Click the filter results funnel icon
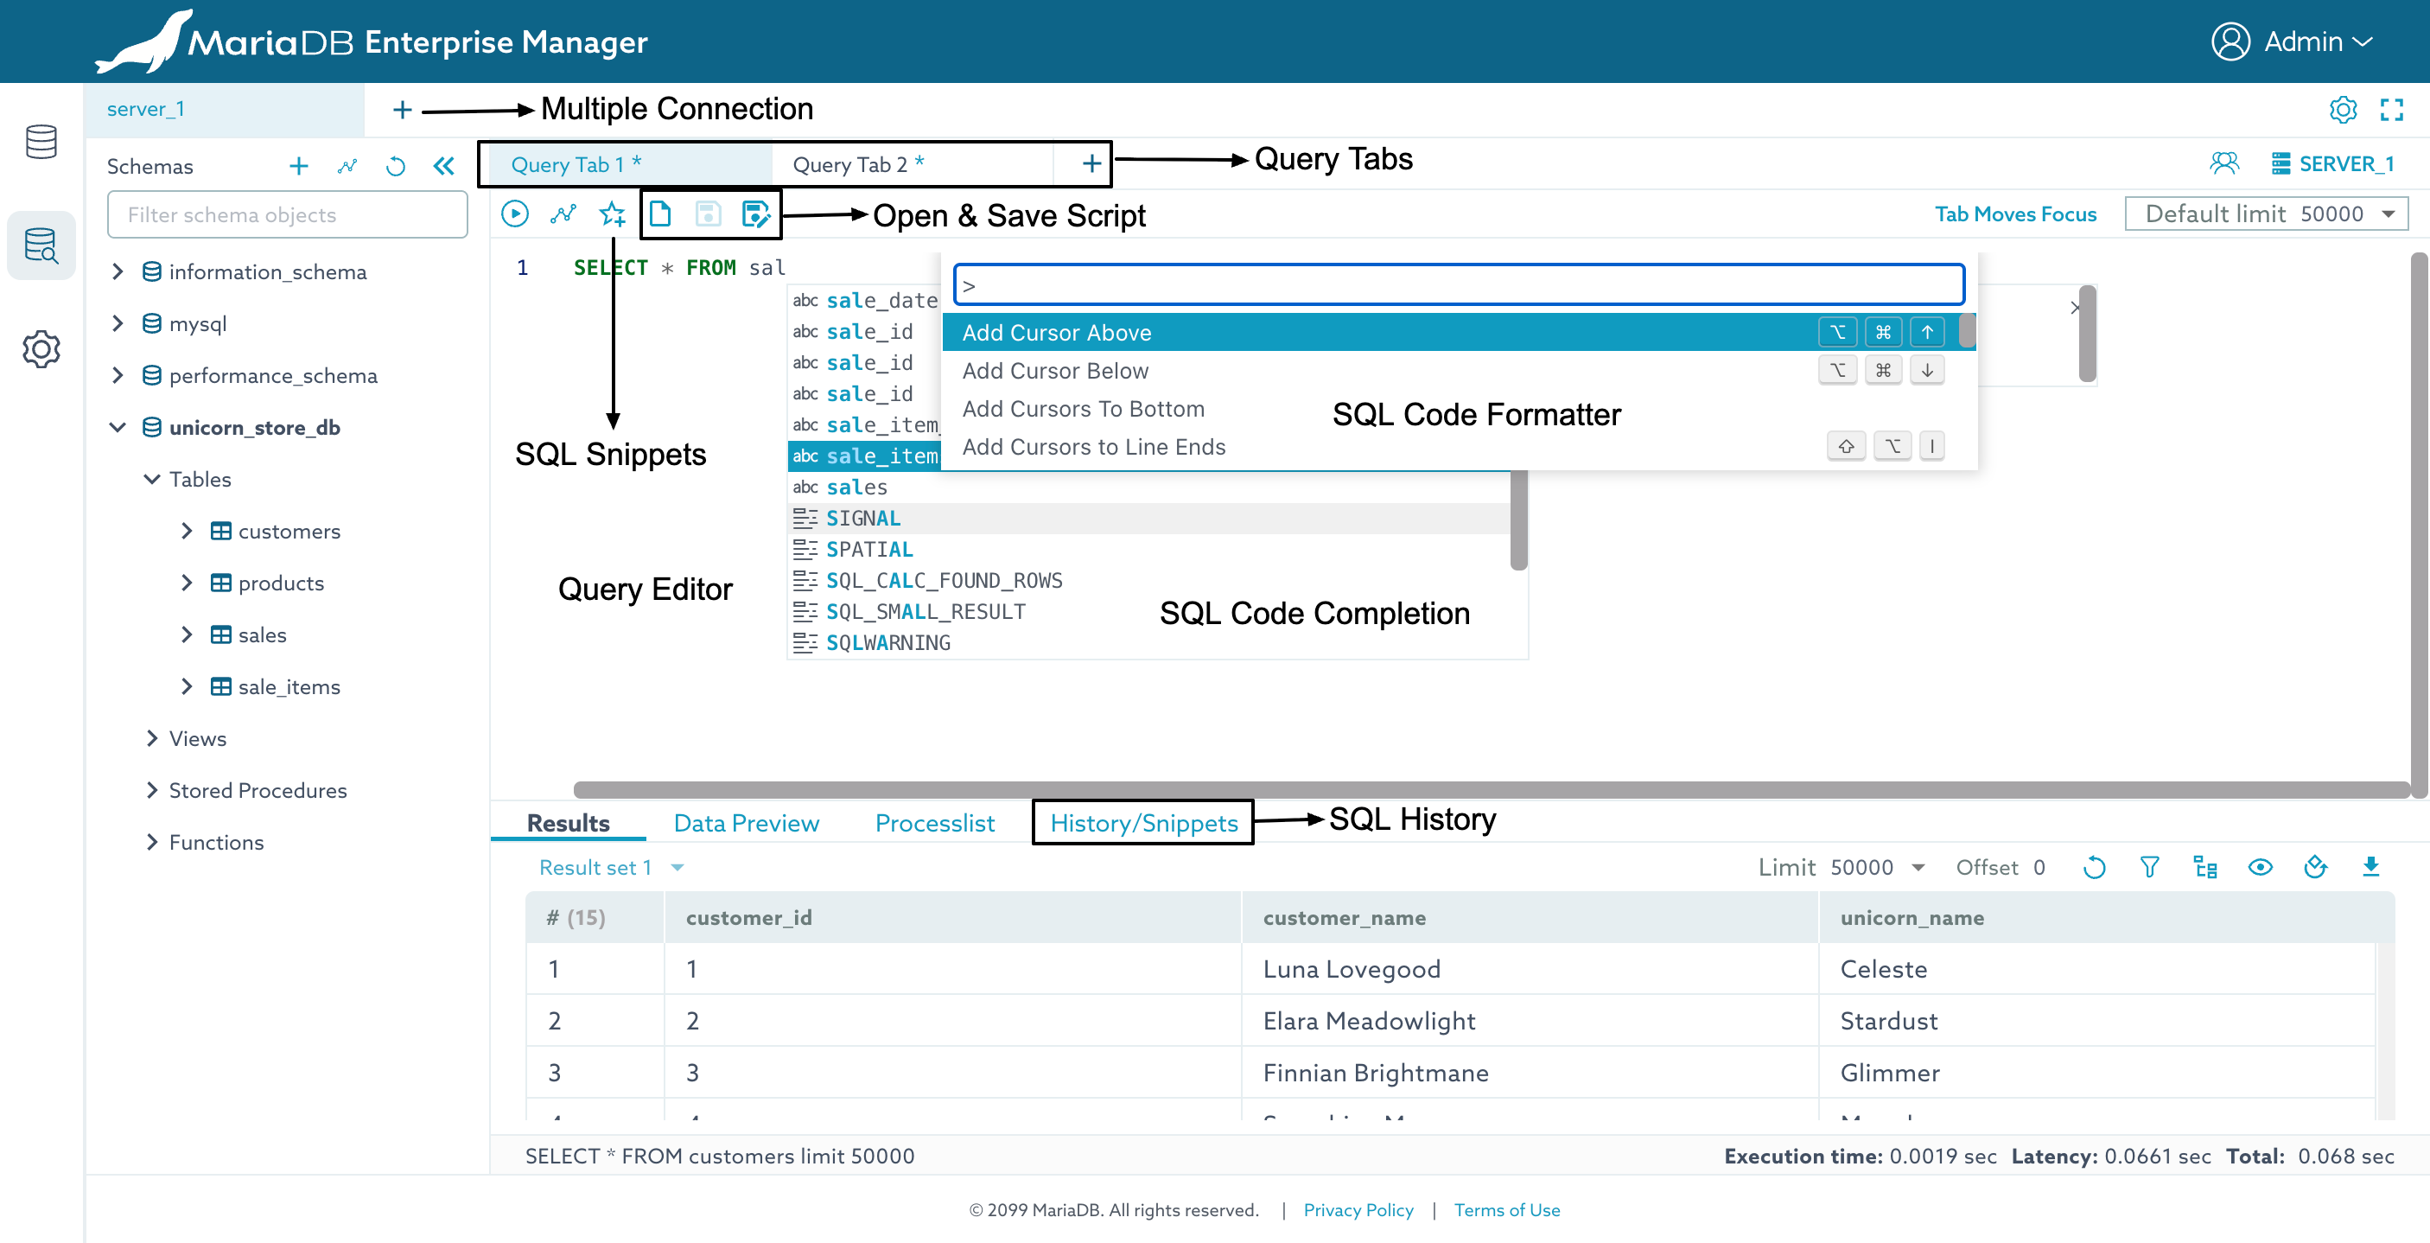 click(x=2149, y=867)
